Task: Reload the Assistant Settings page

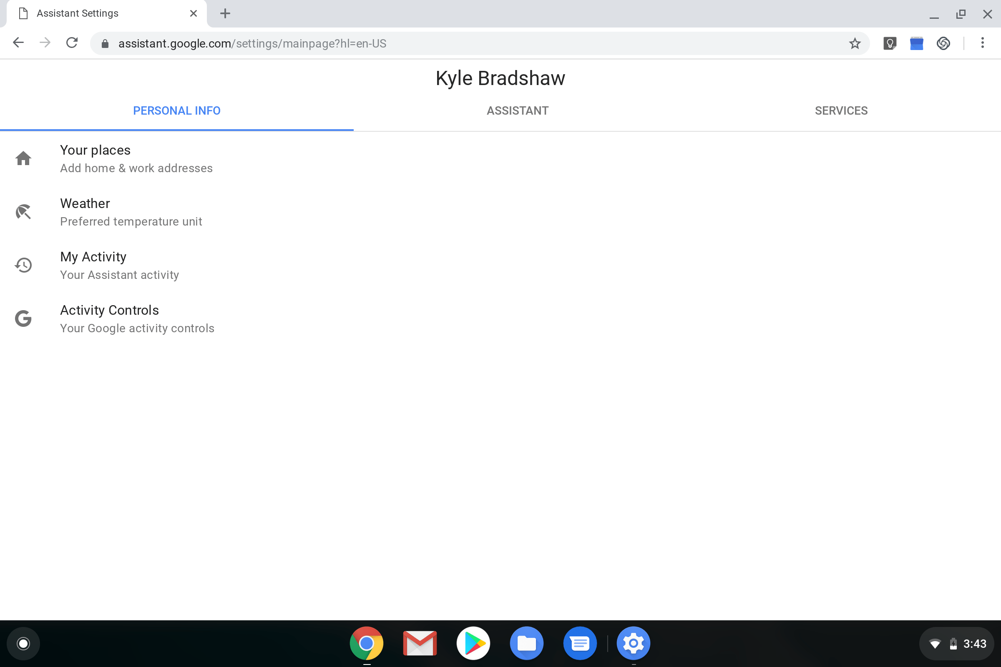Action: pos(71,43)
